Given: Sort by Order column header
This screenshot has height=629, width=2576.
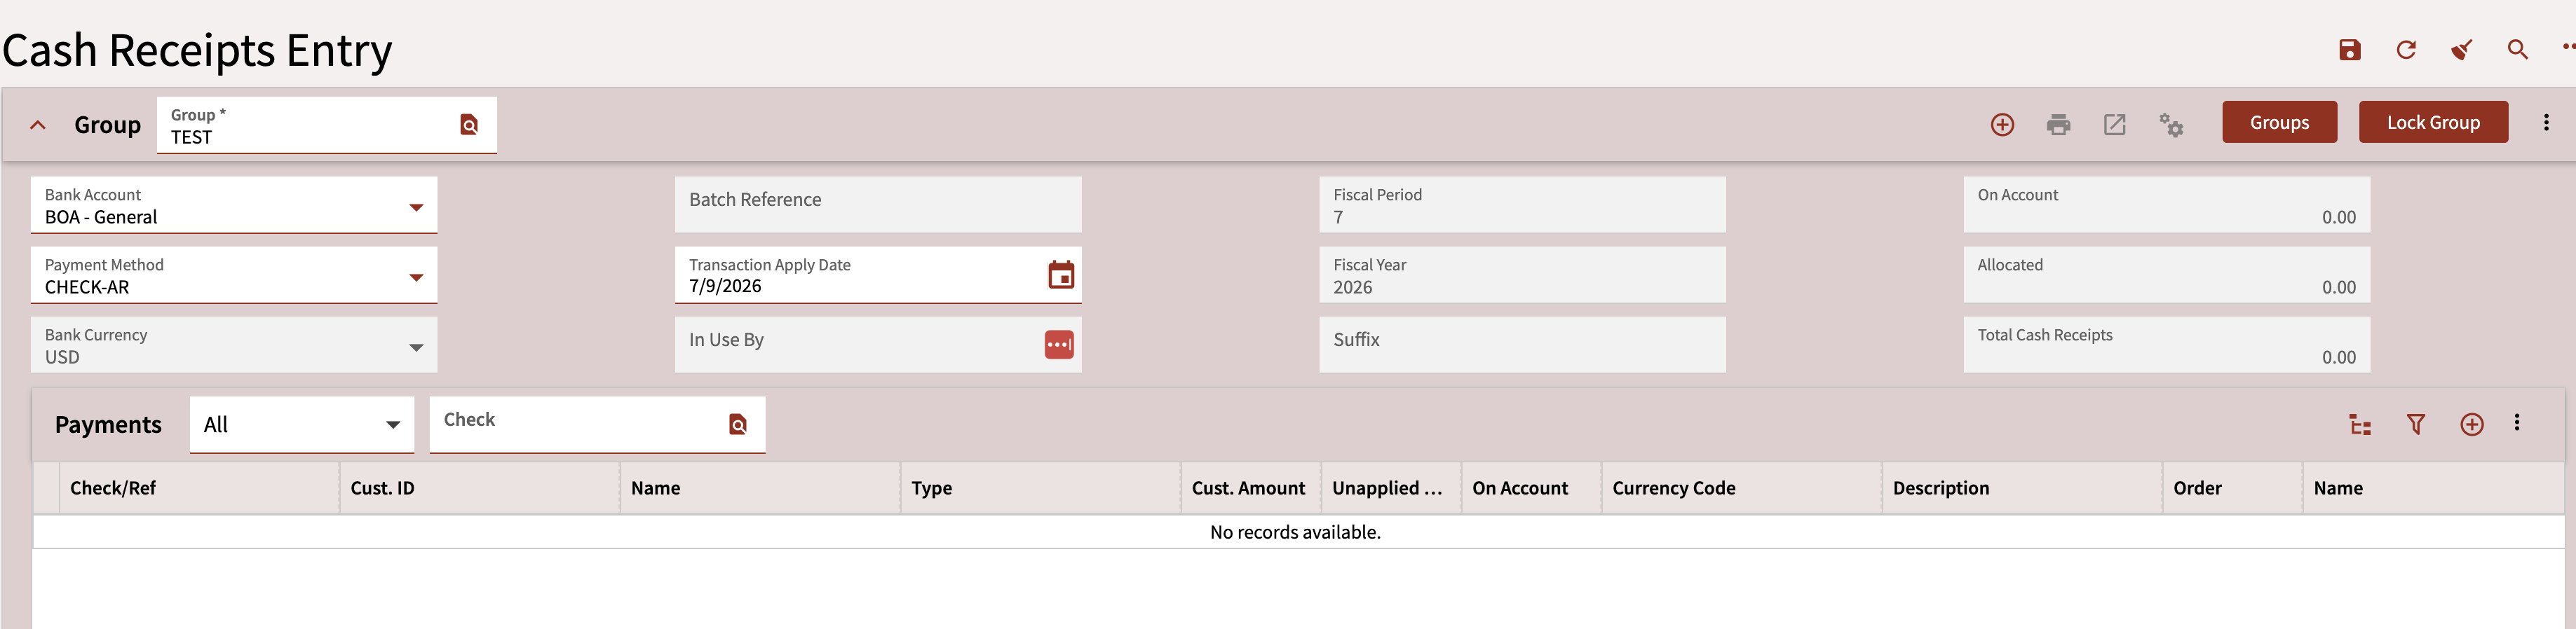Looking at the screenshot, I should pos(2232,488).
